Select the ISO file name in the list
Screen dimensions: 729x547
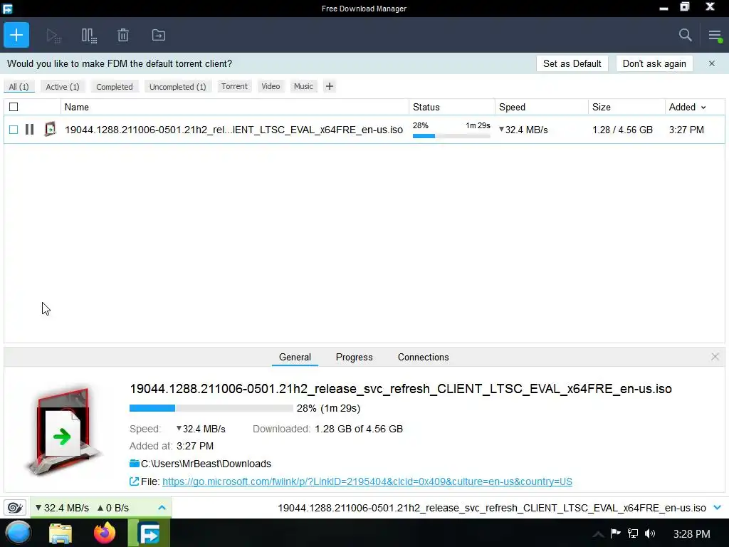click(234, 130)
